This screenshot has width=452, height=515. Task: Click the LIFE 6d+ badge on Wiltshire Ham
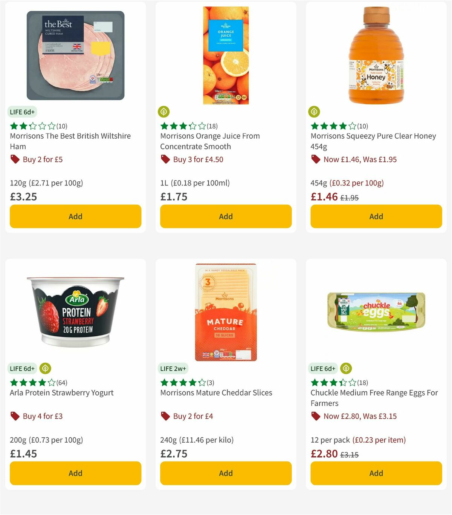[x=22, y=112]
